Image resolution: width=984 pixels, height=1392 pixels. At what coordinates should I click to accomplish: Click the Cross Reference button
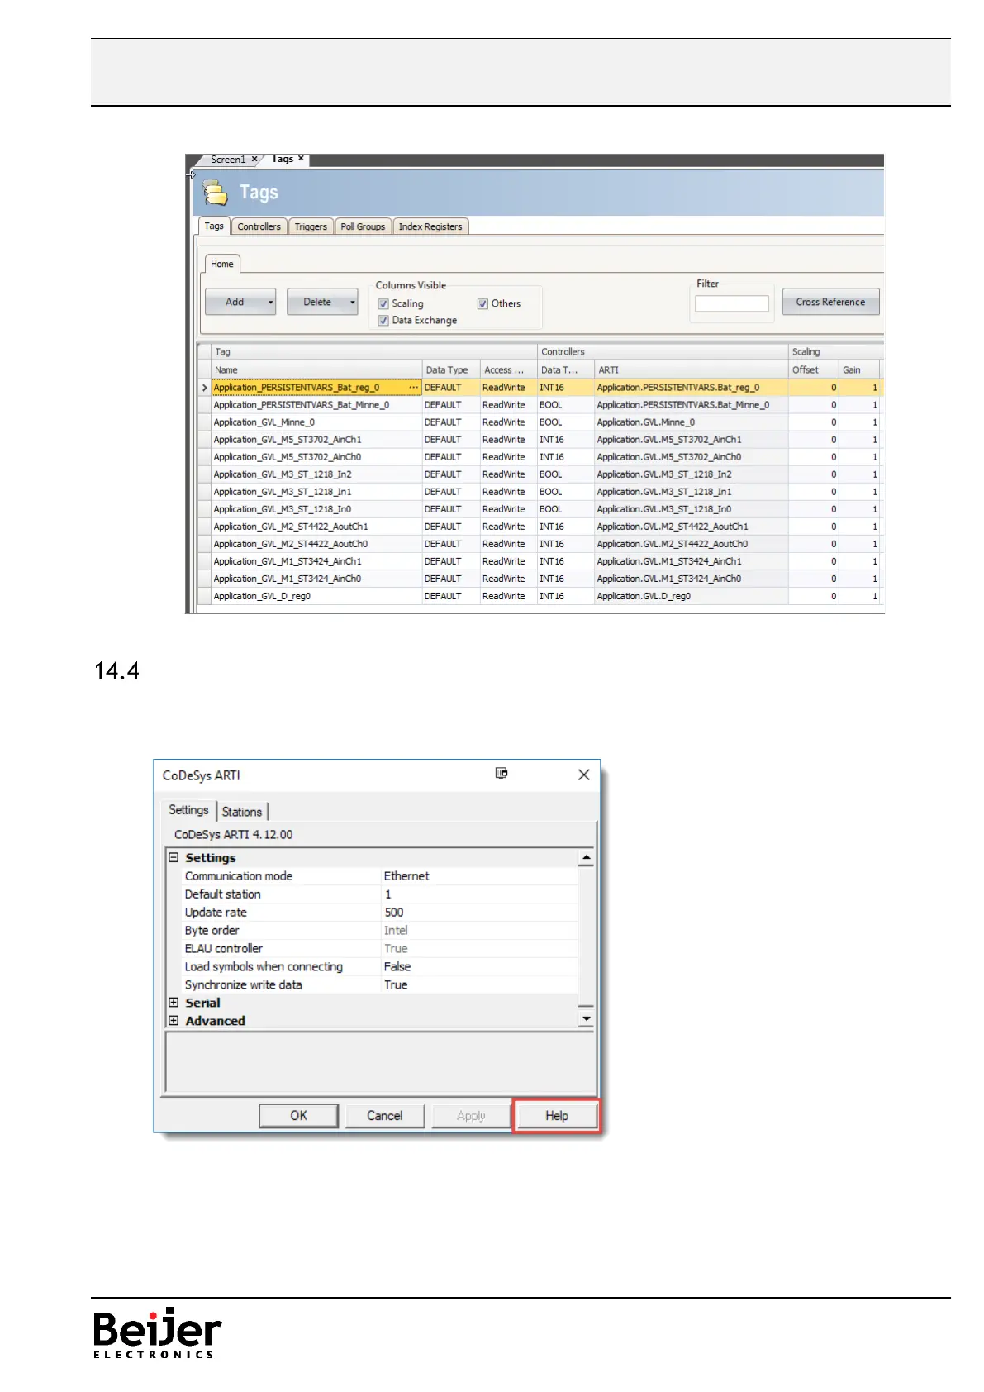pos(830,303)
